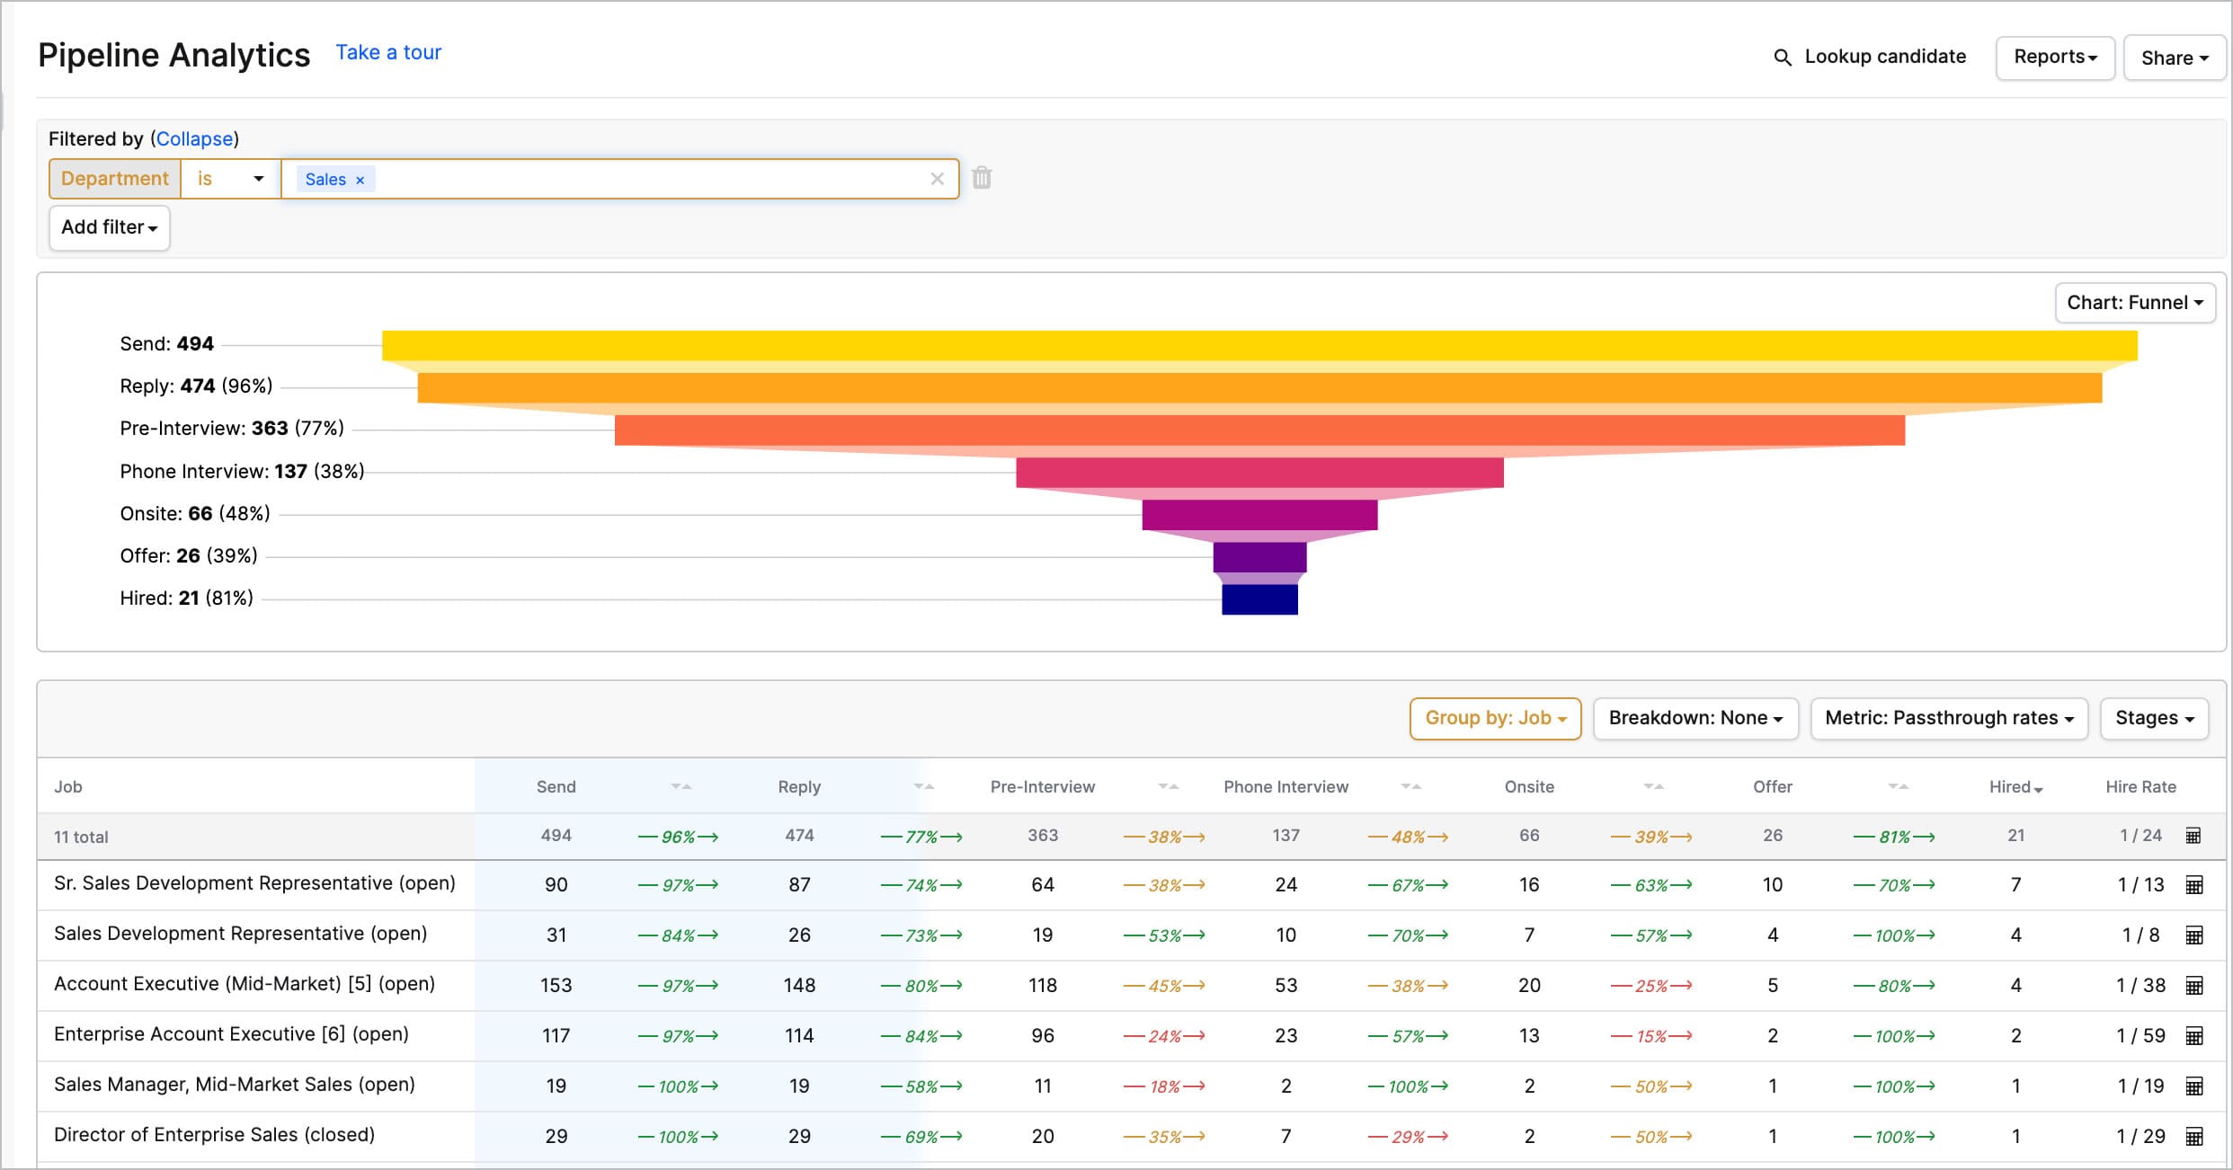Viewport: 2233px width, 1170px height.
Task: Open the calculator icon for the 11 total row
Action: 2193,835
